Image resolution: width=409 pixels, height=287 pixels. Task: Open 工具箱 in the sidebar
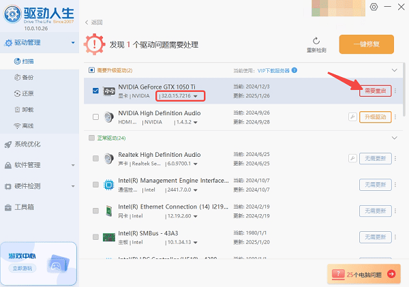tap(40, 207)
